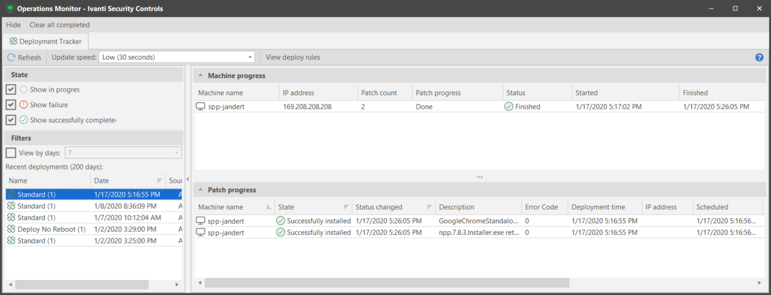Click computer icon in Machine progress row
The image size is (771, 295).
(x=201, y=106)
